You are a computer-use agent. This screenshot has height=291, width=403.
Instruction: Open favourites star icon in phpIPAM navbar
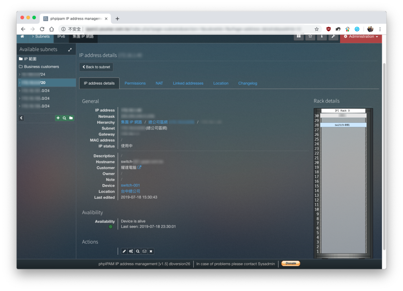[x=310, y=37]
